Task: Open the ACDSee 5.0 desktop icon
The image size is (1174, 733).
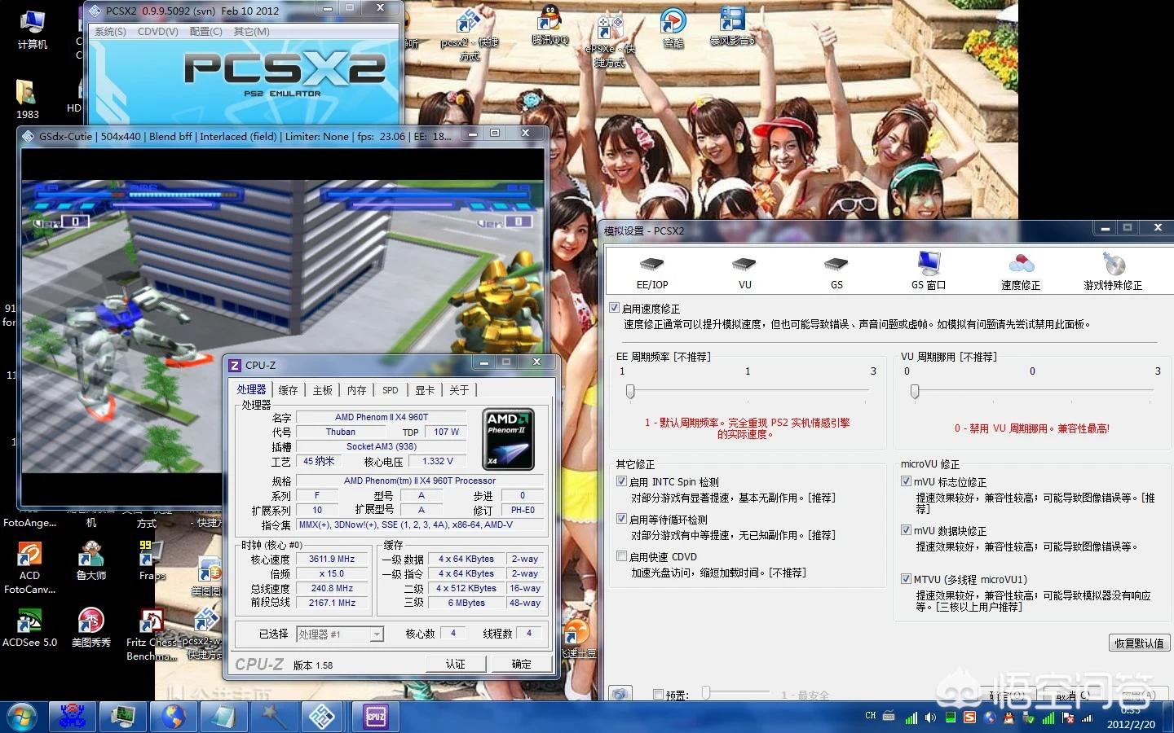Action: [29, 622]
